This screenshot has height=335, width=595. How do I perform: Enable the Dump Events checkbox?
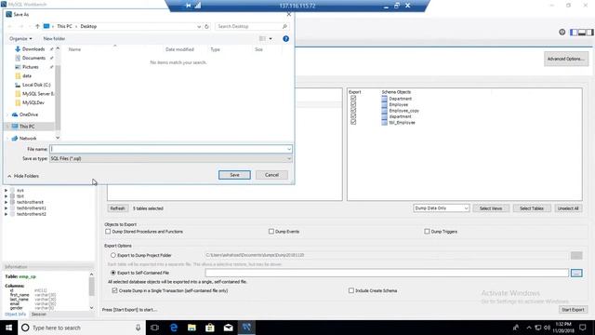tap(271, 232)
